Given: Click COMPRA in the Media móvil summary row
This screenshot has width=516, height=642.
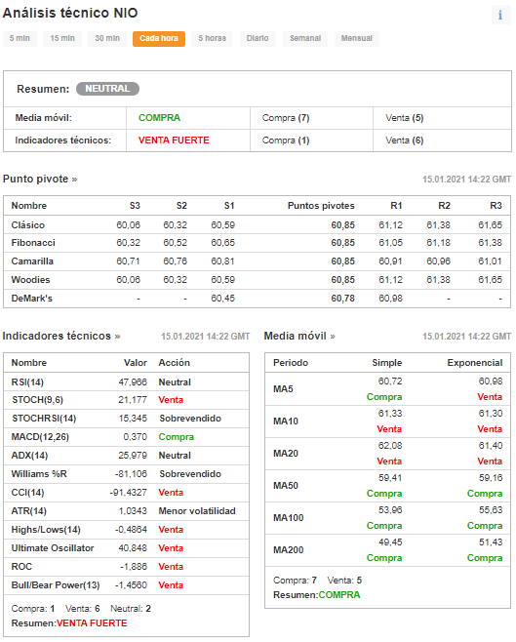Looking at the screenshot, I should 159,118.
